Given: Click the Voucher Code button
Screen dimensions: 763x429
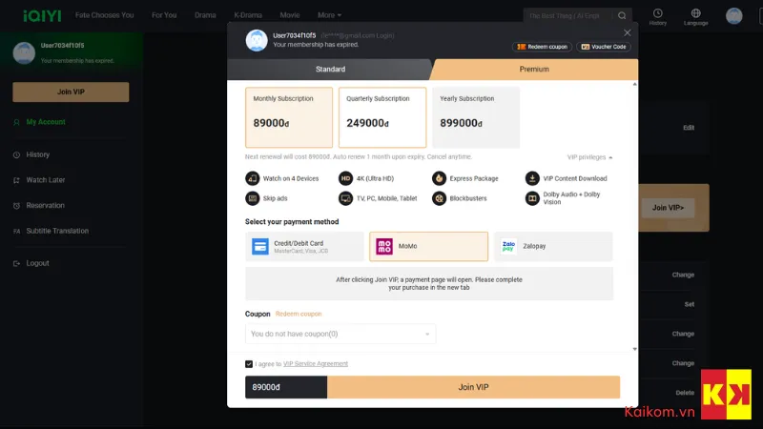Looking at the screenshot, I should [x=604, y=47].
